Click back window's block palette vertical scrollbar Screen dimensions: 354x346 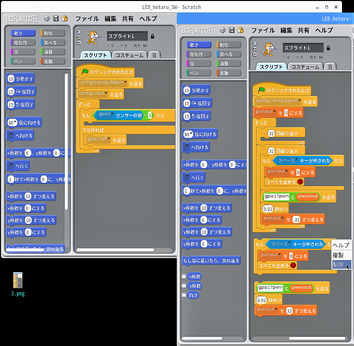coord(66,142)
